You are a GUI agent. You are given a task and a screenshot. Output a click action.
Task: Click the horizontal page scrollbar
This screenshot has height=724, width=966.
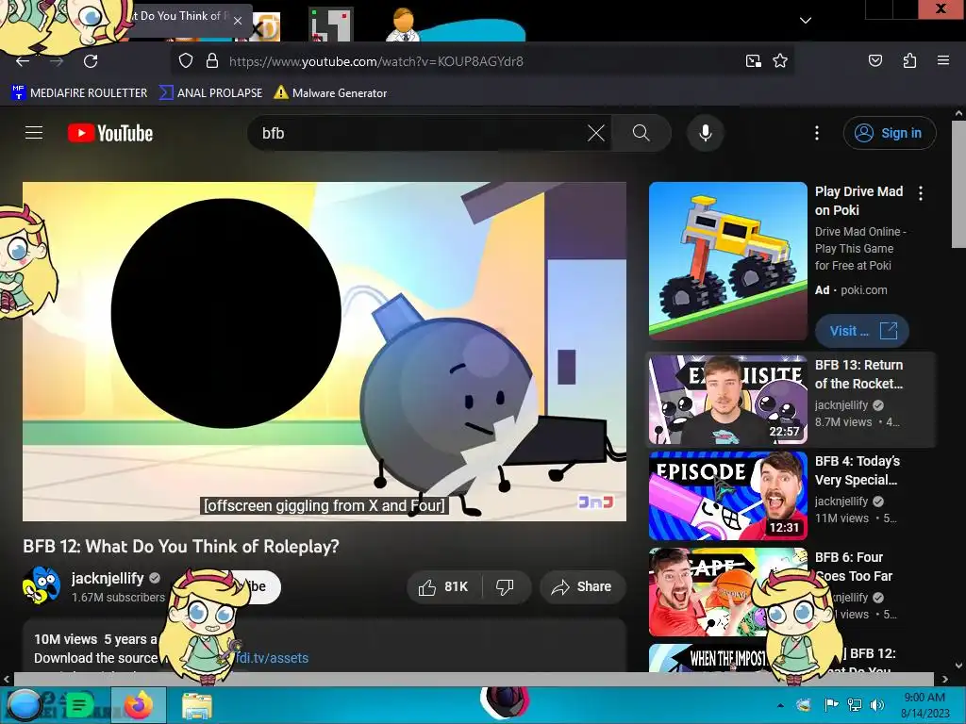[x=475, y=679]
